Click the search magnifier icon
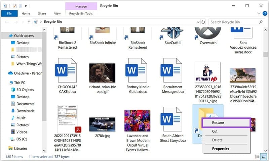The height and width of the screenshot is (161, 269). click(261, 22)
